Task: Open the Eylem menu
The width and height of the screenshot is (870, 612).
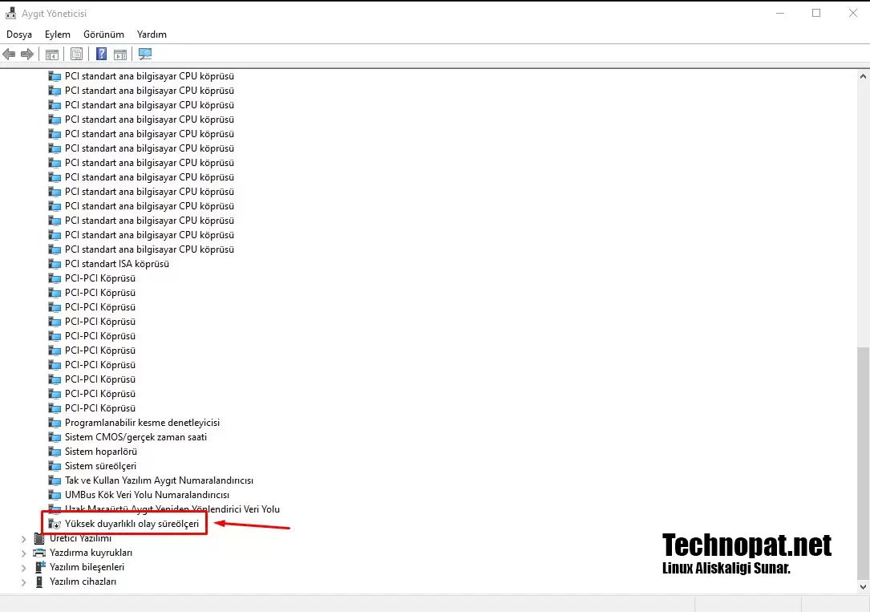Action: 58,34
